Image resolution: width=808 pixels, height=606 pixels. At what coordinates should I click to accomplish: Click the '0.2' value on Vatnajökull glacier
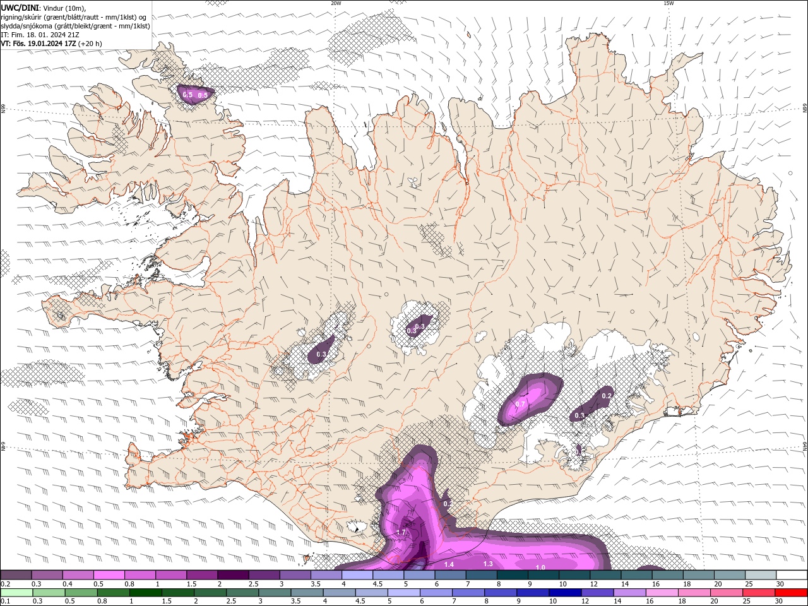(x=607, y=396)
